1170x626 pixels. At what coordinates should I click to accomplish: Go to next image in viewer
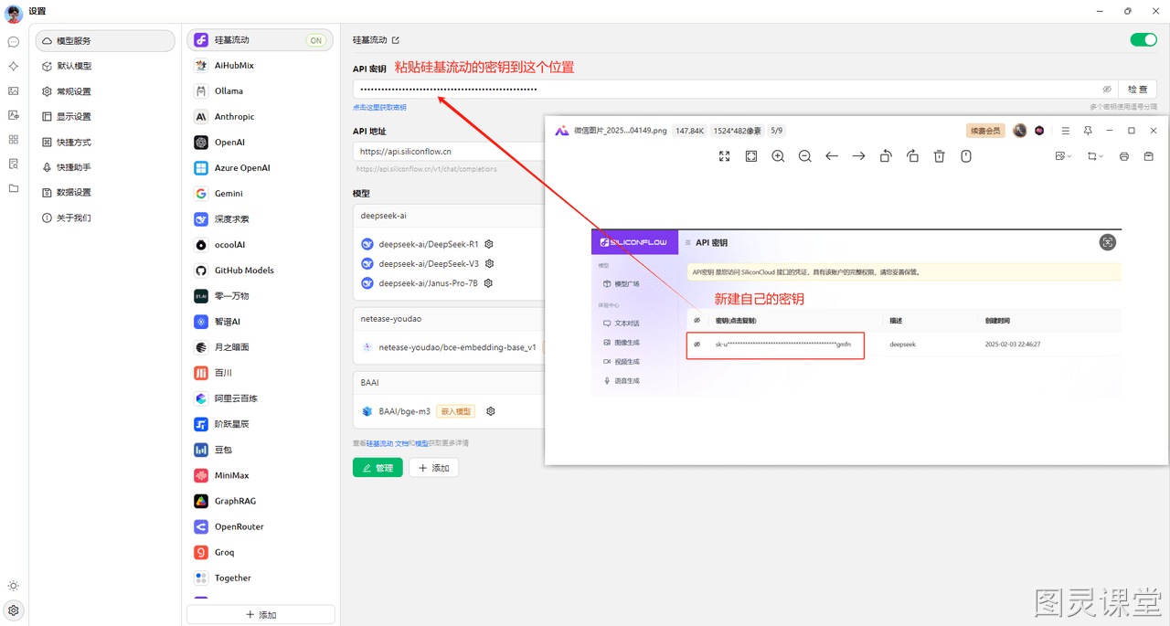tap(858, 156)
